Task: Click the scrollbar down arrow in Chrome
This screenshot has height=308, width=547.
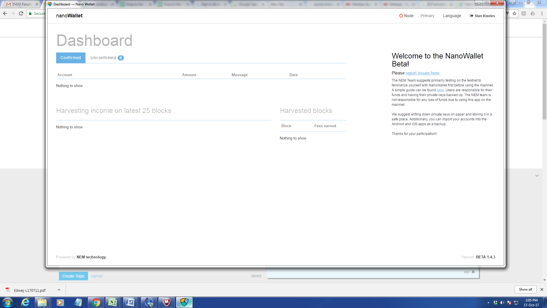Action: (x=544, y=280)
